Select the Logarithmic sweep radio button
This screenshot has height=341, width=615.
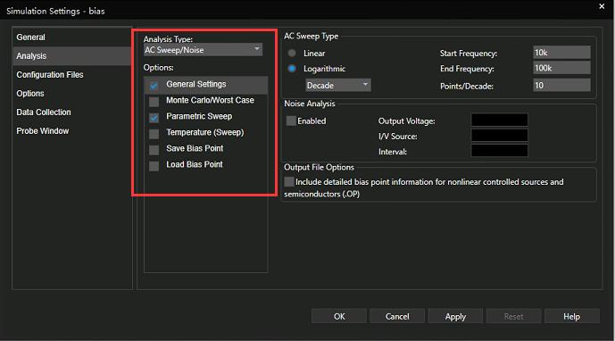tap(292, 68)
